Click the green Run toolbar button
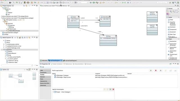This screenshot has width=180, height=101. 94,3
